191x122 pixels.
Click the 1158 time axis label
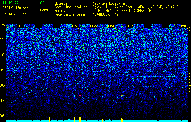(x=148, y=26)
